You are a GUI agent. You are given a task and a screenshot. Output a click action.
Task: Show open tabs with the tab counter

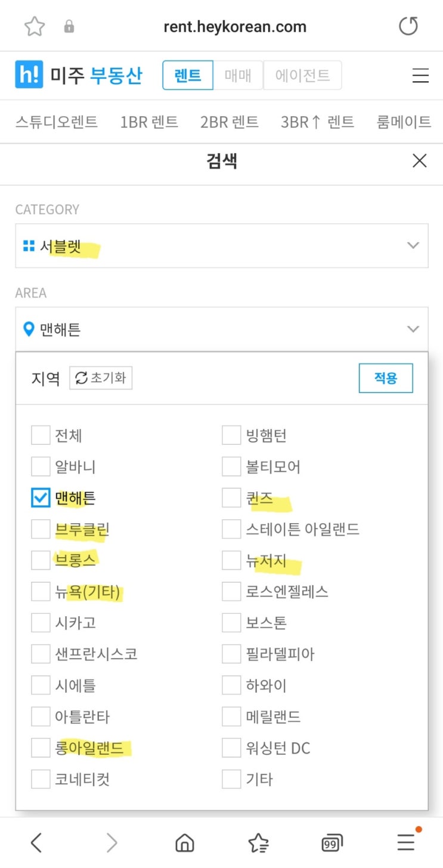click(332, 842)
